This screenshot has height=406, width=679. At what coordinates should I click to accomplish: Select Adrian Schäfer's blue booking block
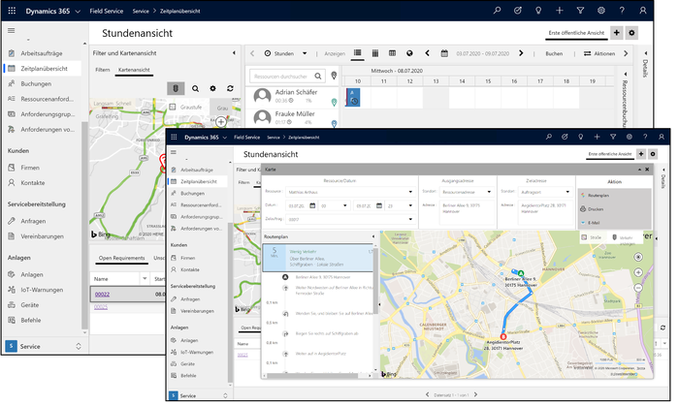(x=352, y=97)
